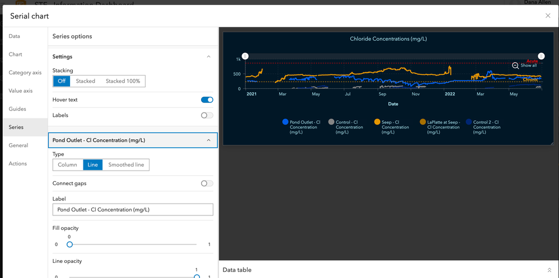Screen dimensions: 559x278
Task: Collapse the Pond Outlet series section
Action: click(x=209, y=140)
